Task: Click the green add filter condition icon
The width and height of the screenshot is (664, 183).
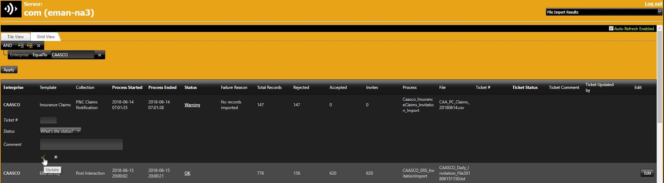Action: click(x=21, y=46)
